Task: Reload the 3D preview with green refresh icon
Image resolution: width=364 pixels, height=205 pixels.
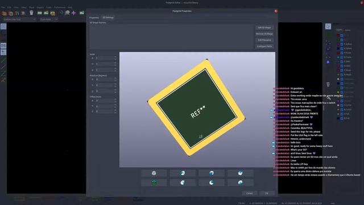Action: click(x=154, y=182)
